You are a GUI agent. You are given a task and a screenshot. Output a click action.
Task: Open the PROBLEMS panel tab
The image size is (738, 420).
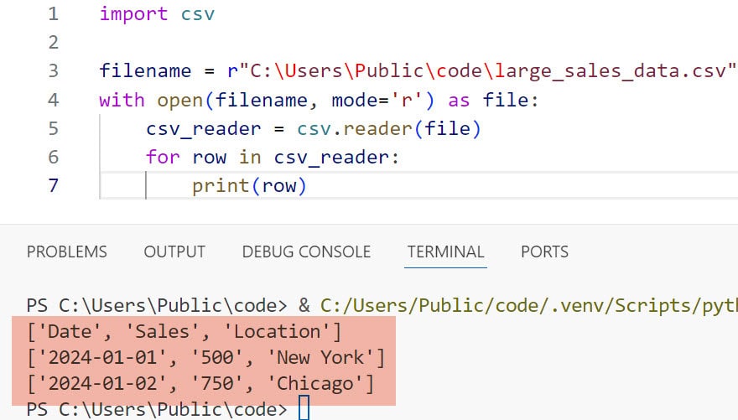click(67, 251)
